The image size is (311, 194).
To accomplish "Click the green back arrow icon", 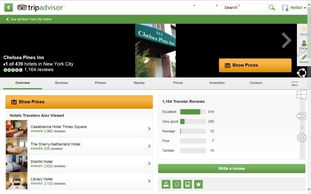I will 8,8.
